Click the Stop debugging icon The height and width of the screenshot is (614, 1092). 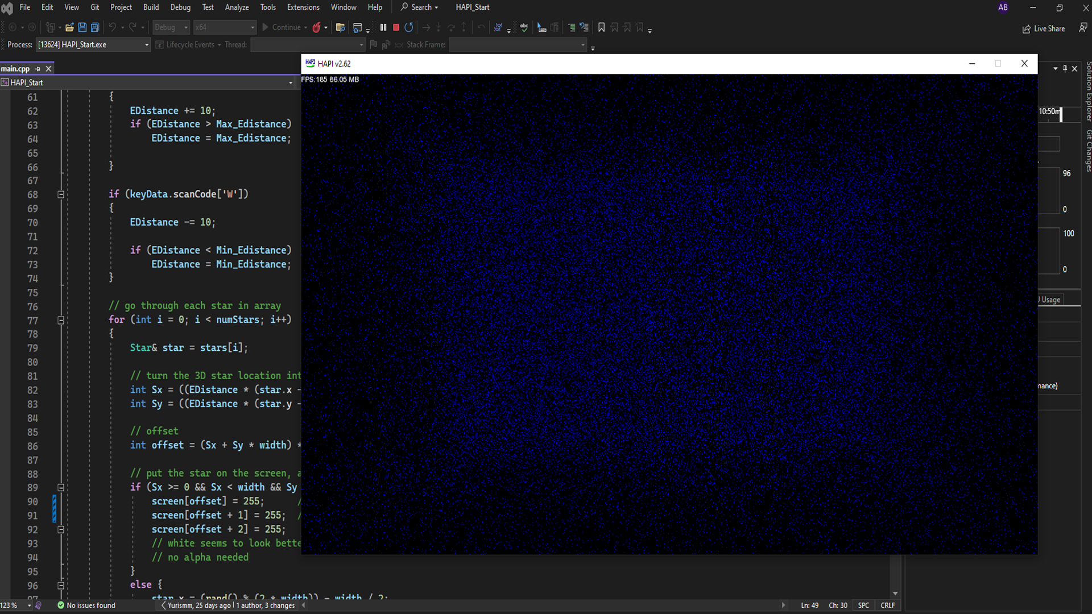coord(396,28)
